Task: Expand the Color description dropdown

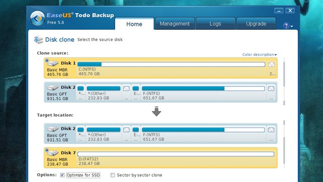Action: (259, 55)
